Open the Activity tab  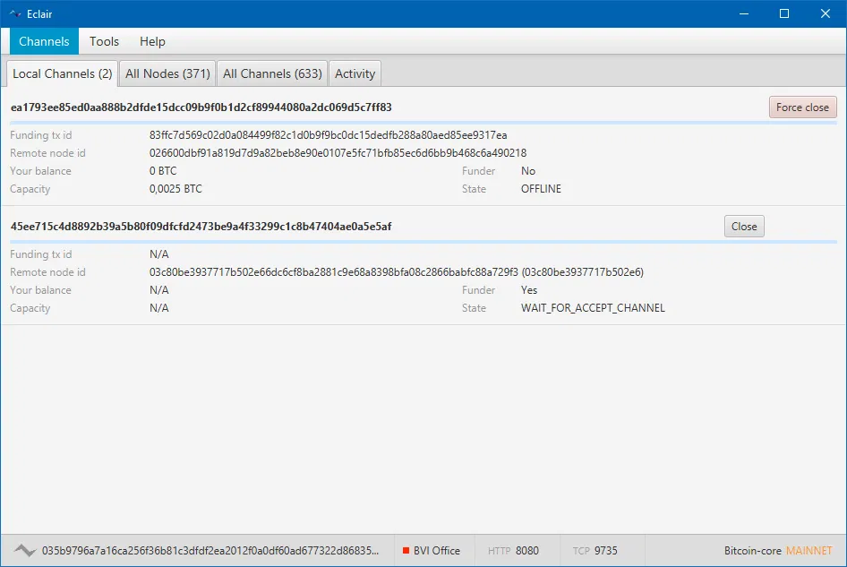[x=355, y=73]
